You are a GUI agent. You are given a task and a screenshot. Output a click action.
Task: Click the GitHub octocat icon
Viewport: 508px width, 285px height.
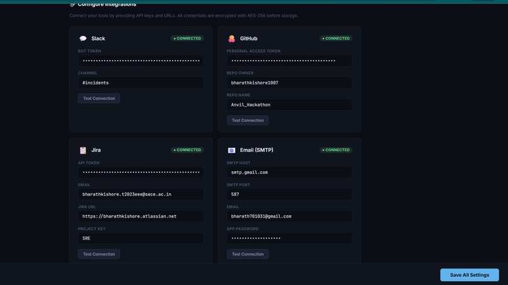[x=231, y=38]
